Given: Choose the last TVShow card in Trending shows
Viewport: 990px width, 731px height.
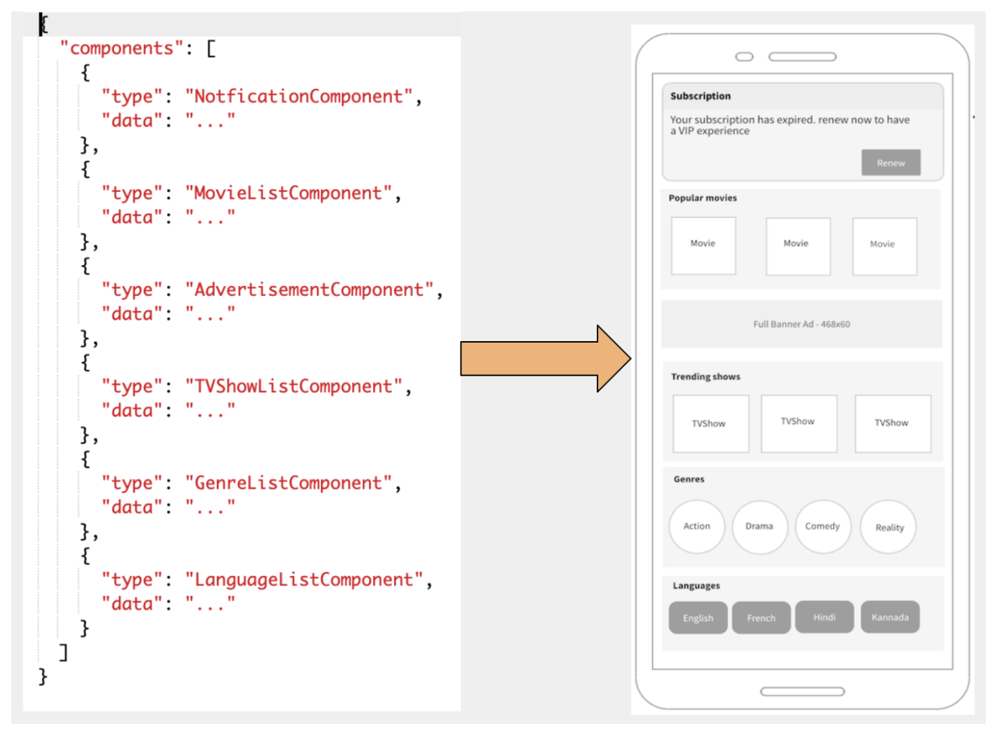Looking at the screenshot, I should pos(893,424).
